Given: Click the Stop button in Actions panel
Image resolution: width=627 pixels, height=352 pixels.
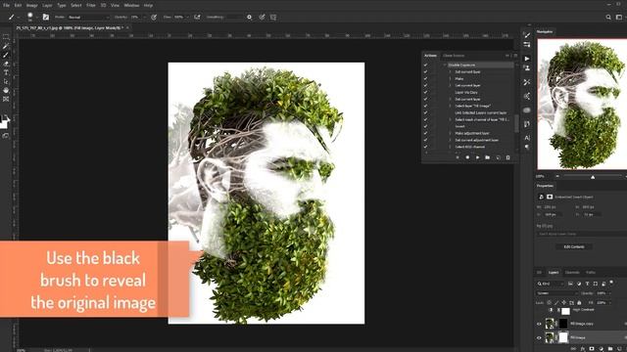Looking at the screenshot, I should (458, 157).
